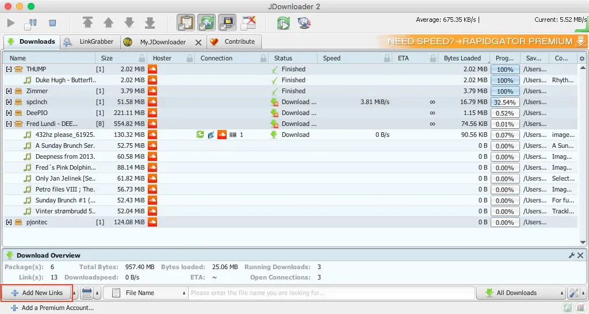Open File Name search type dropdown

[146, 293]
